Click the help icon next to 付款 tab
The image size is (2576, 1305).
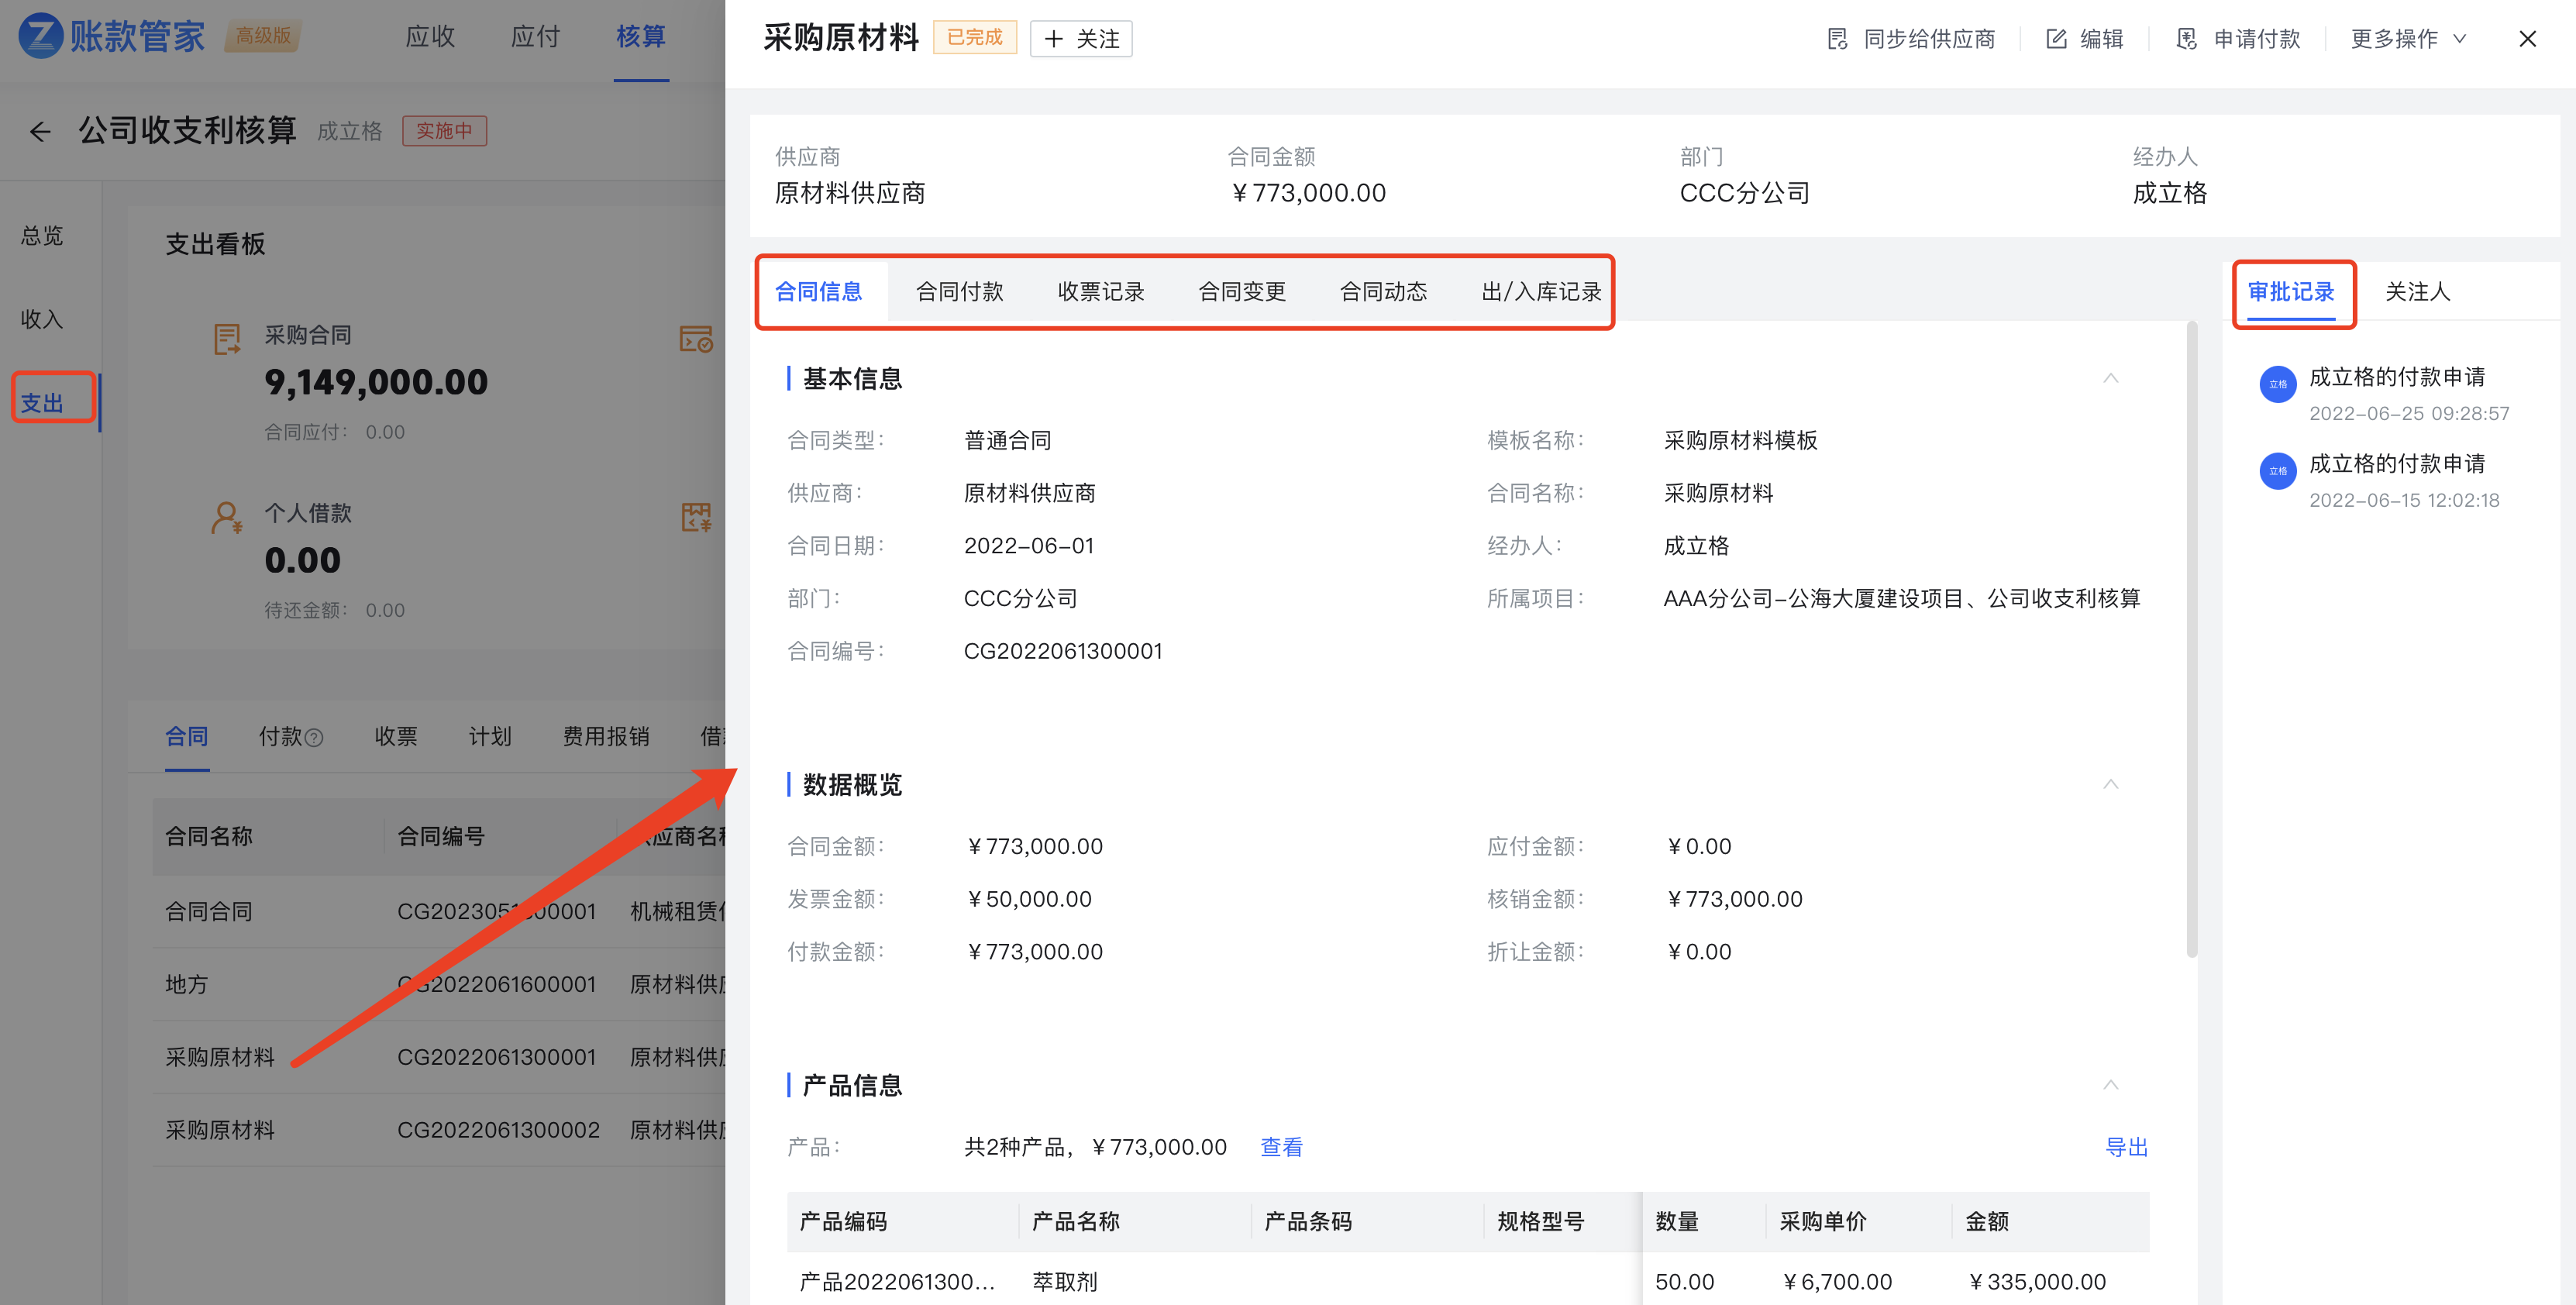point(314,738)
